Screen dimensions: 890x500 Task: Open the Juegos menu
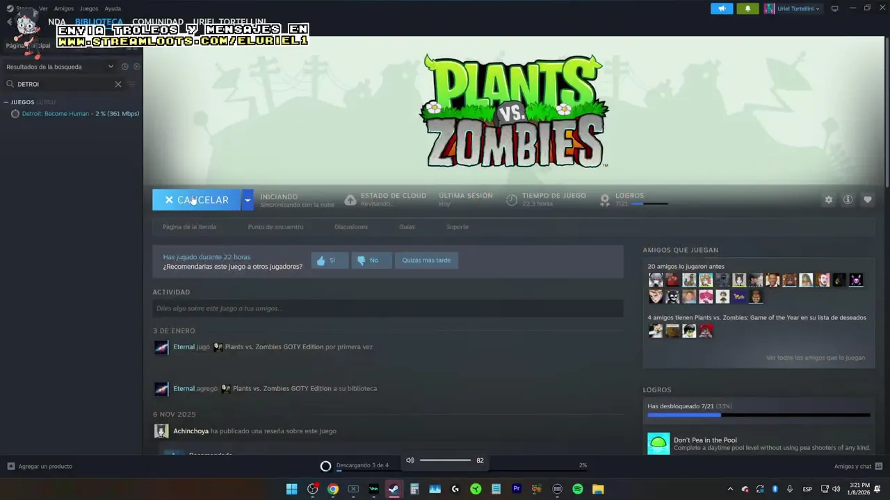pyautogui.click(x=89, y=8)
